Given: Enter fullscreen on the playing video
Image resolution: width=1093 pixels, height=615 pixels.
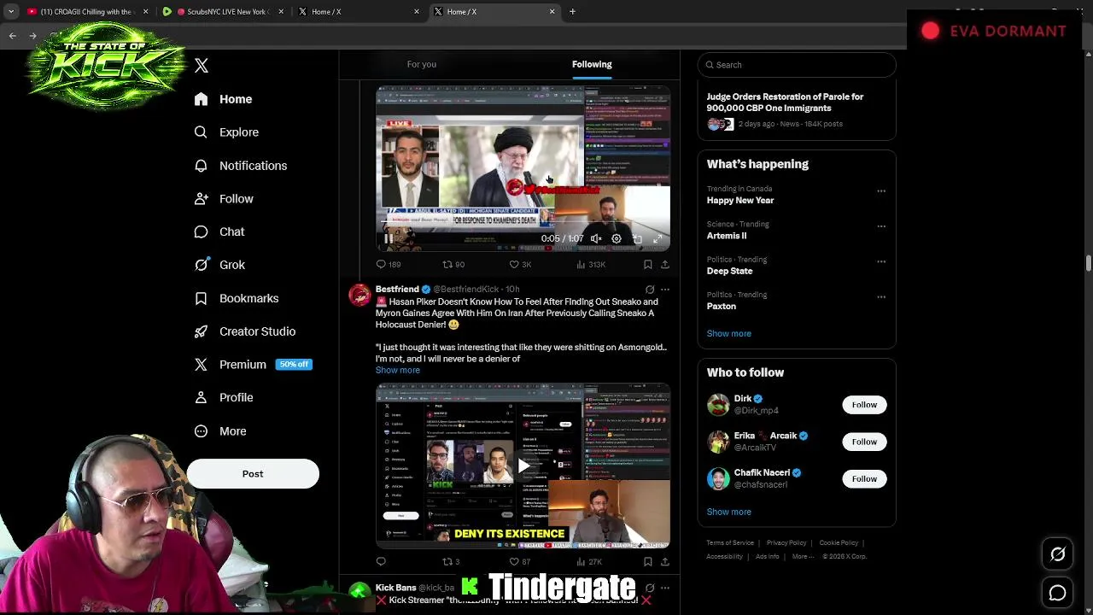Looking at the screenshot, I should pyautogui.click(x=658, y=239).
